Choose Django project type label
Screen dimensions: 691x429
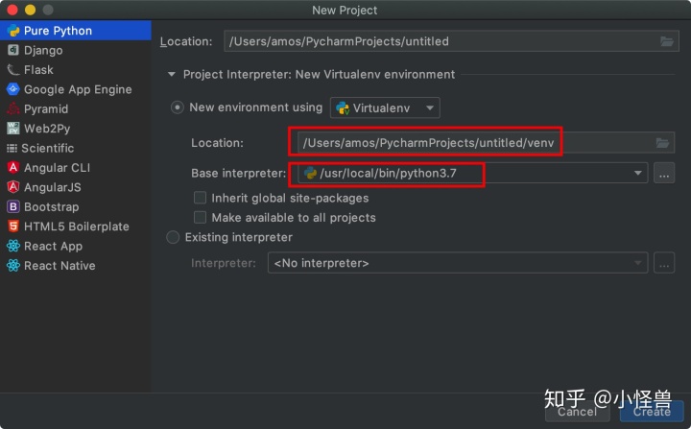coord(43,50)
